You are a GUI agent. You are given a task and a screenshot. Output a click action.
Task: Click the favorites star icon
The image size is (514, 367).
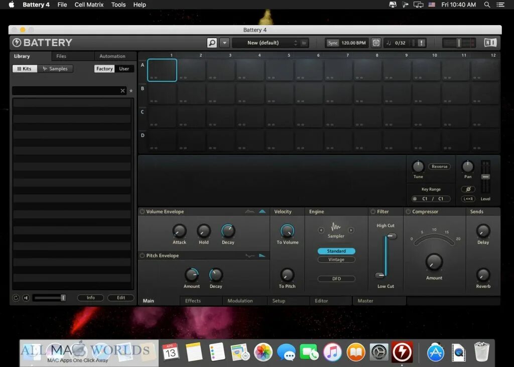131,91
